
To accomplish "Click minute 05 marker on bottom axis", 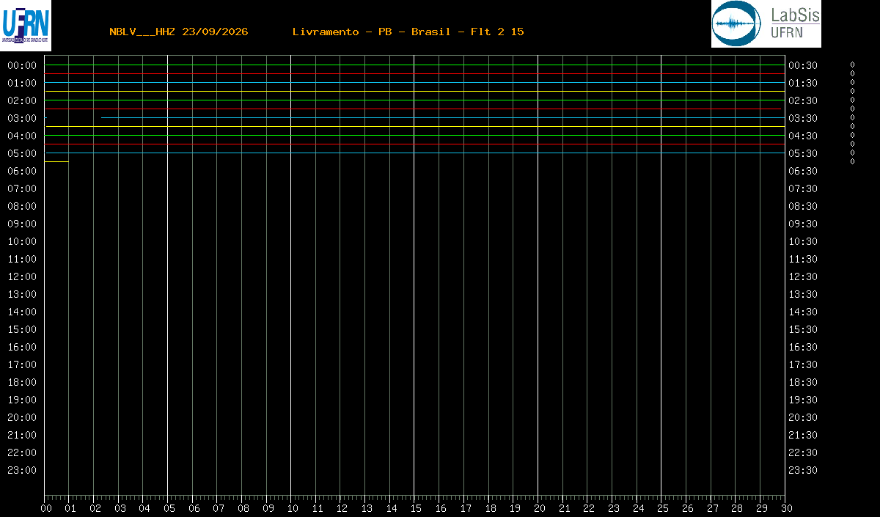I will point(170,508).
